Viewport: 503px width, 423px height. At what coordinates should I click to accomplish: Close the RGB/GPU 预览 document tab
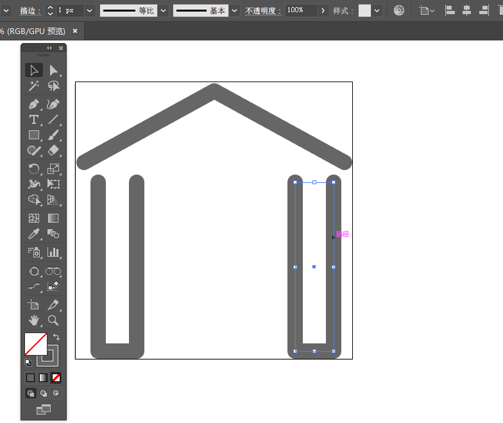point(75,31)
